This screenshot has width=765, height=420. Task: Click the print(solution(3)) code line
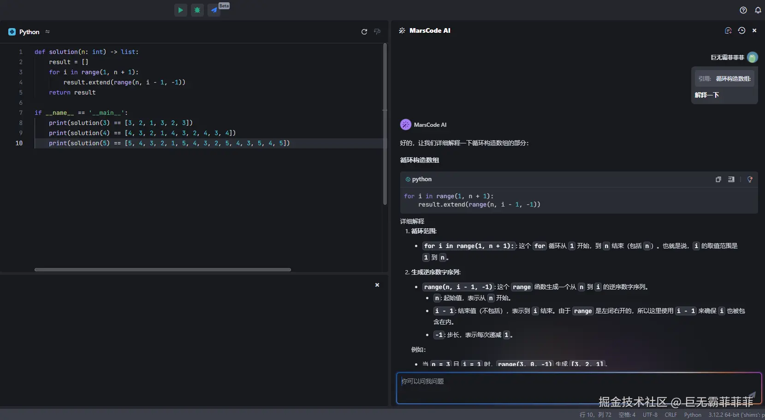(x=121, y=123)
